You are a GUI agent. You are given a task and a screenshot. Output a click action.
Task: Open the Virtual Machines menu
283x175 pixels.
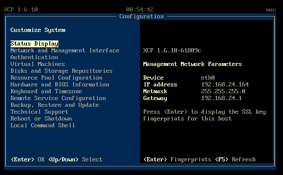click(37, 64)
